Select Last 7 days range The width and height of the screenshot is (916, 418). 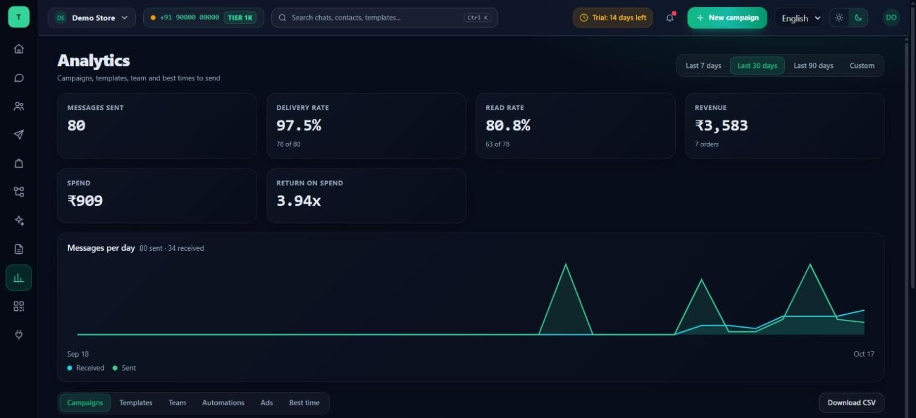[x=703, y=65]
